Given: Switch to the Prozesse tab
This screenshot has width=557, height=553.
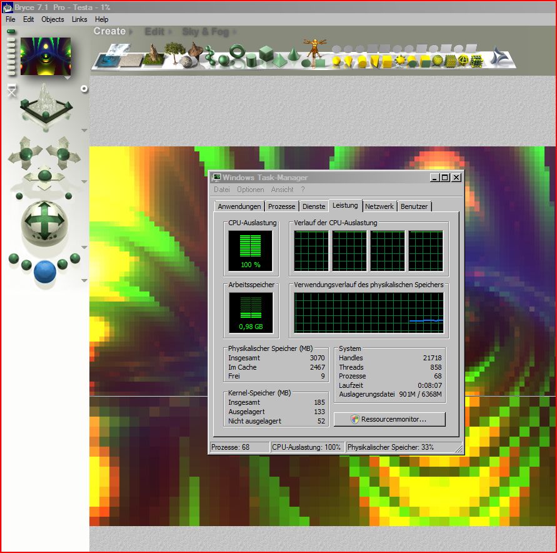Looking at the screenshot, I should click(x=281, y=206).
